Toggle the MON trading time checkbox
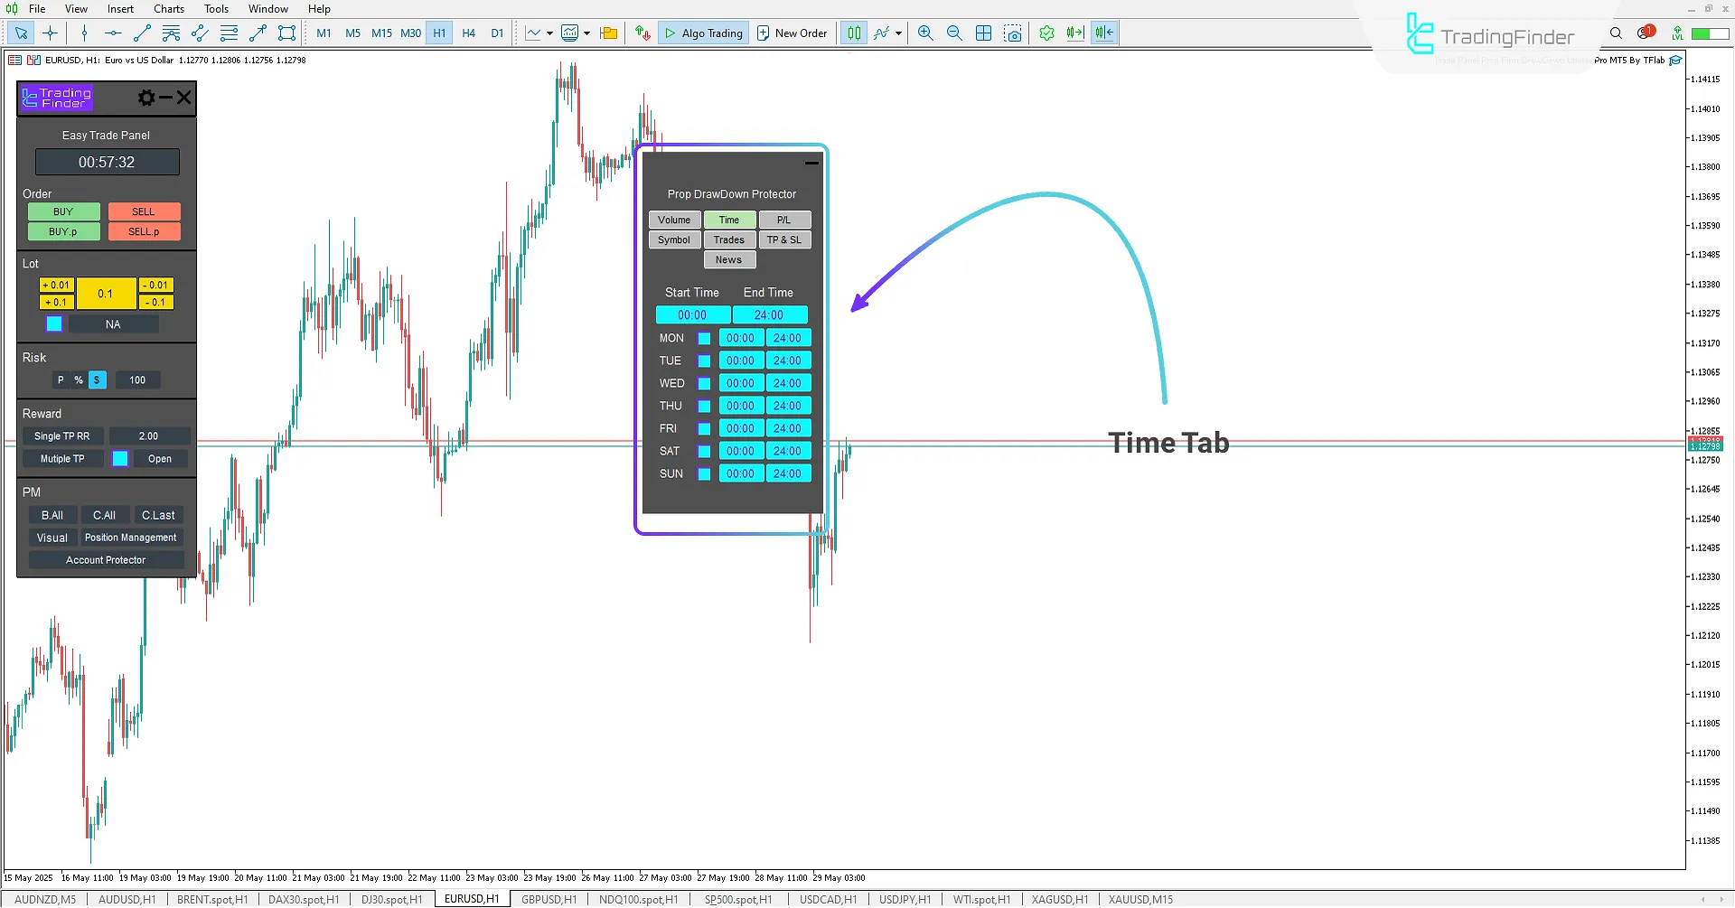Viewport: 1735px width, 908px height. pyautogui.click(x=706, y=337)
